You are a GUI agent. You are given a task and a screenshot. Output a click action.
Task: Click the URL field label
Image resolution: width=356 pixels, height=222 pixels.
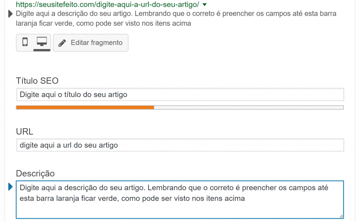[x=24, y=131]
